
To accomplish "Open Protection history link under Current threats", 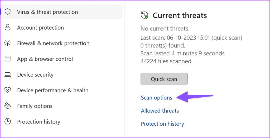I will pyautogui.click(x=162, y=124).
